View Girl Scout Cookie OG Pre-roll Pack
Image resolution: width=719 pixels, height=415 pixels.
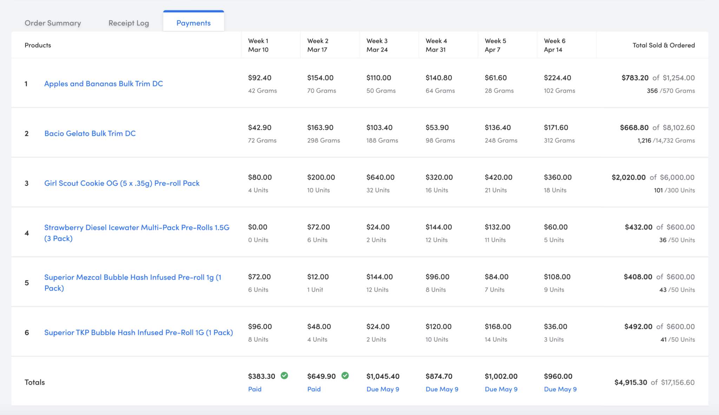[121, 183]
